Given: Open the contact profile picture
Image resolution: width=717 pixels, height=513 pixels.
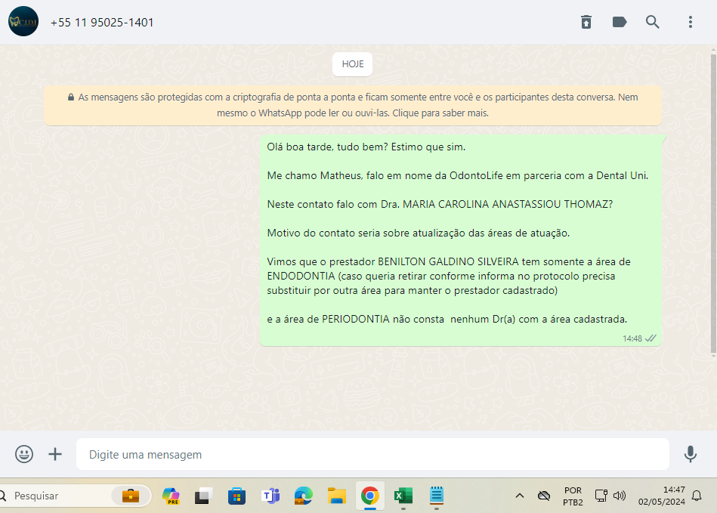Looking at the screenshot, I should [23, 21].
